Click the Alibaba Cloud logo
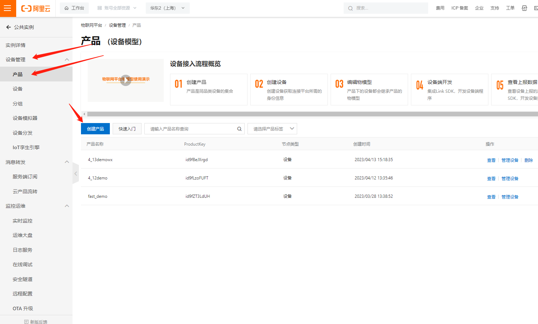Image resolution: width=538 pixels, height=324 pixels. click(36, 8)
